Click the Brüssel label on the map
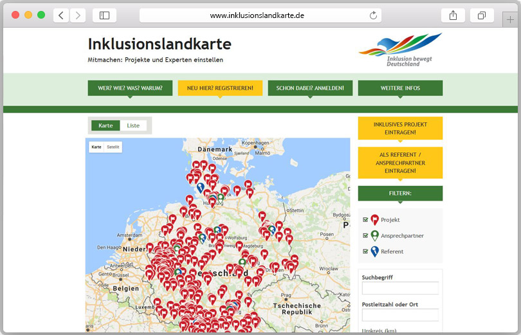Image resolution: width=521 pixels, height=335 pixels. pos(121,275)
